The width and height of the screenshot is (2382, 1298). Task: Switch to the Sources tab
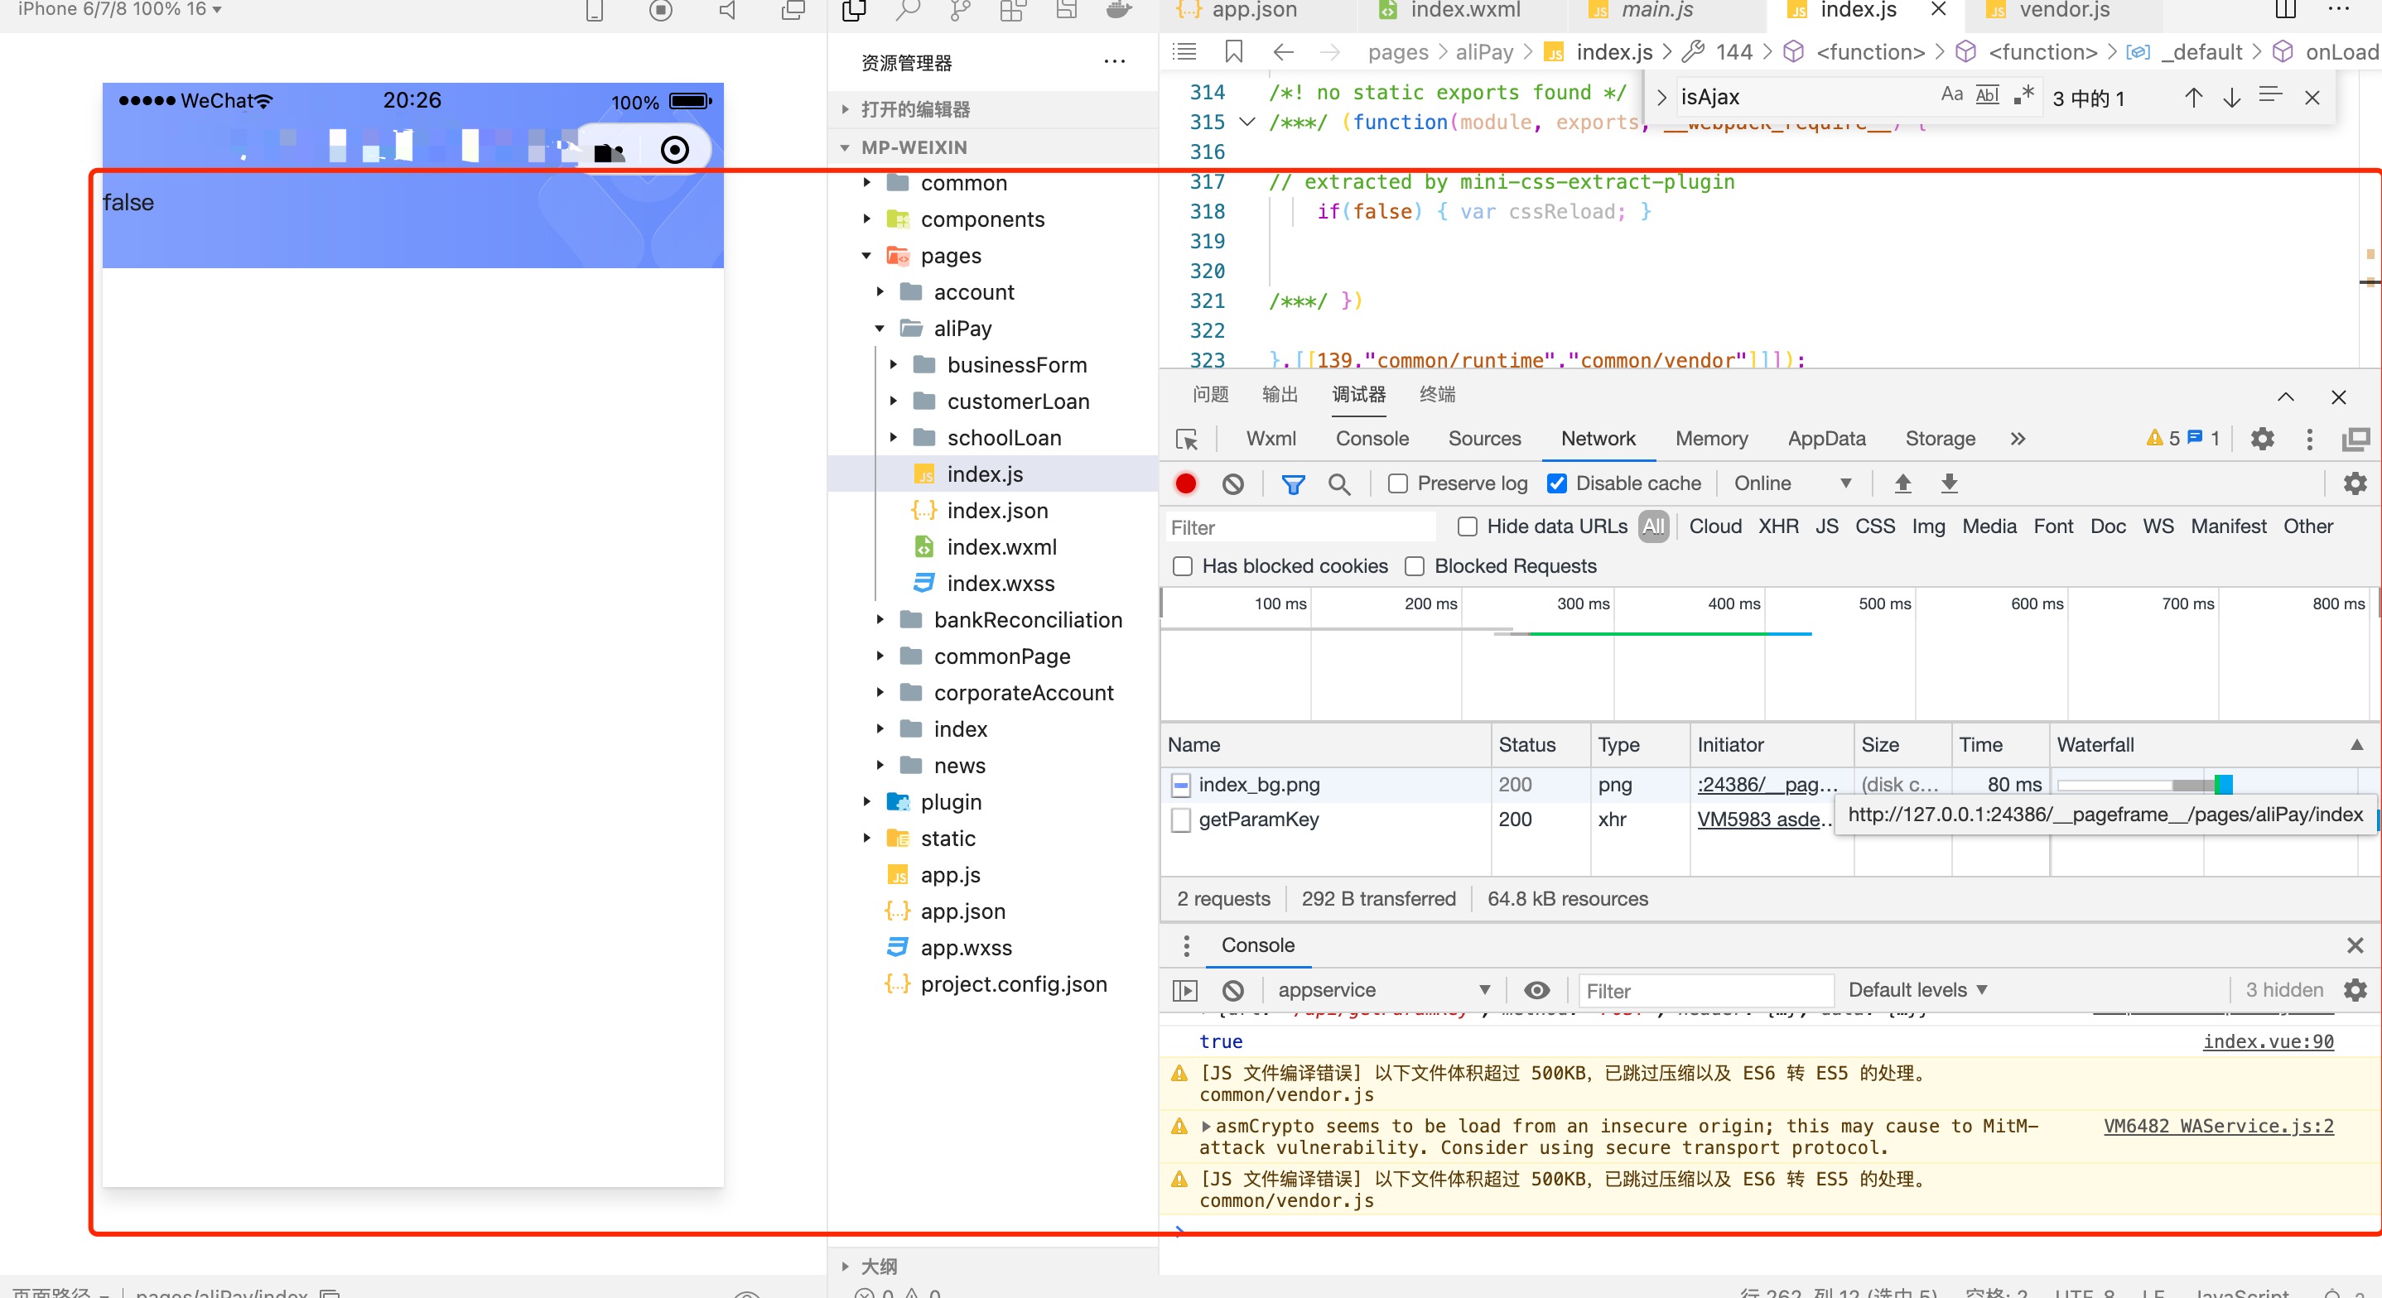(x=1483, y=439)
